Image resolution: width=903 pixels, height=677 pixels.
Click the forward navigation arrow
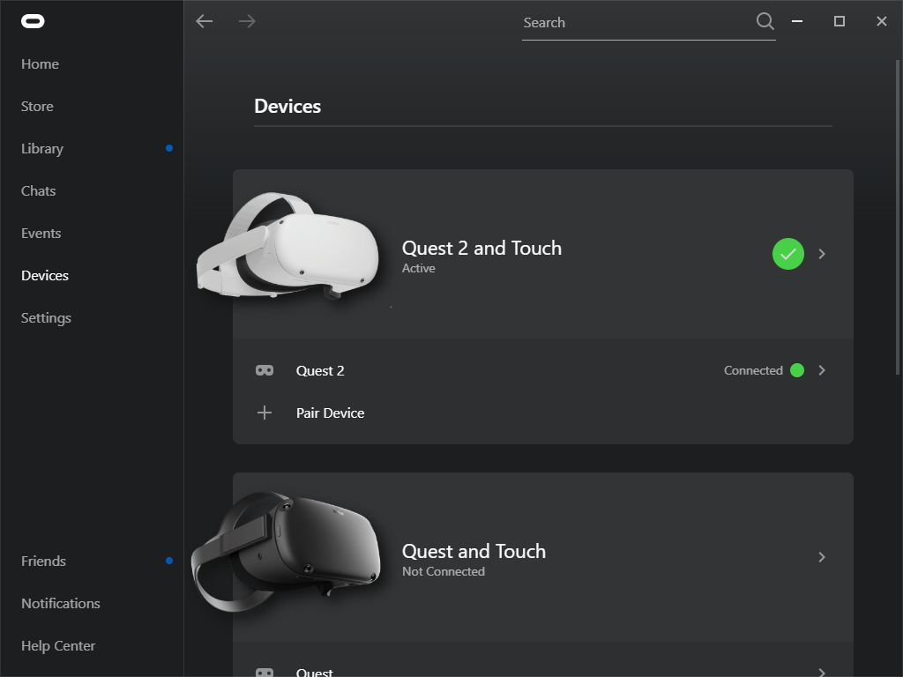click(247, 21)
